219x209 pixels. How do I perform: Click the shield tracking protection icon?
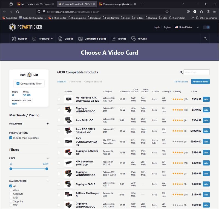click(39, 12)
